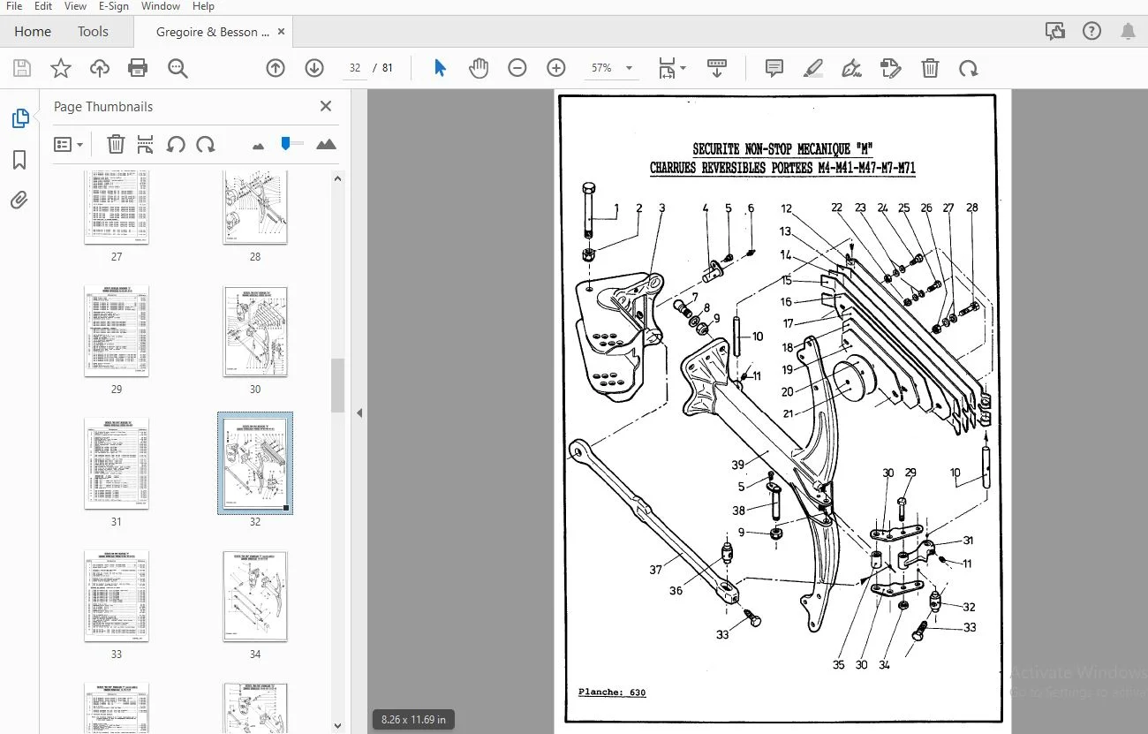1148x734 pixels.
Task: Close the Gregoire & Besson document tab
Action: tap(282, 32)
